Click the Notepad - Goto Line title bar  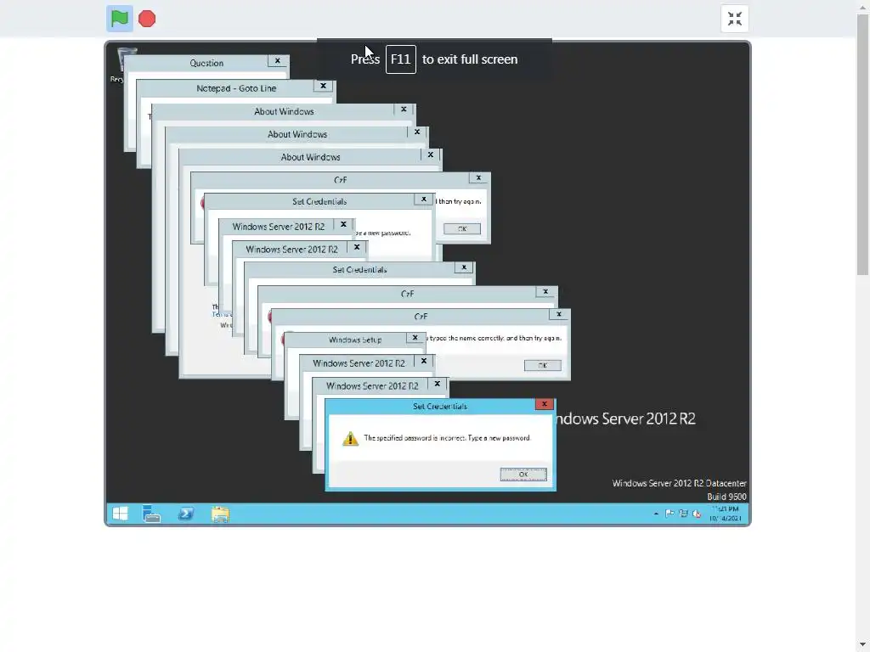[236, 88]
